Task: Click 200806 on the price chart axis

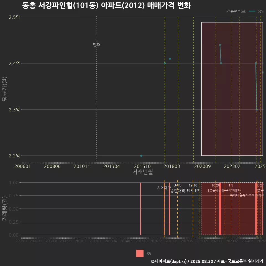Action: click(52, 166)
